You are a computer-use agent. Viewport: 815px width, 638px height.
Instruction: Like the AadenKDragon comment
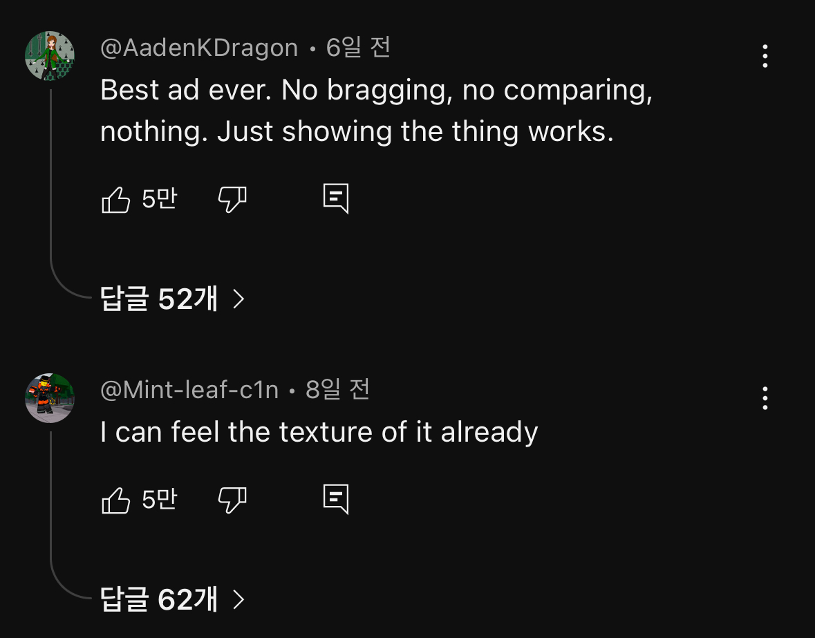click(x=116, y=200)
